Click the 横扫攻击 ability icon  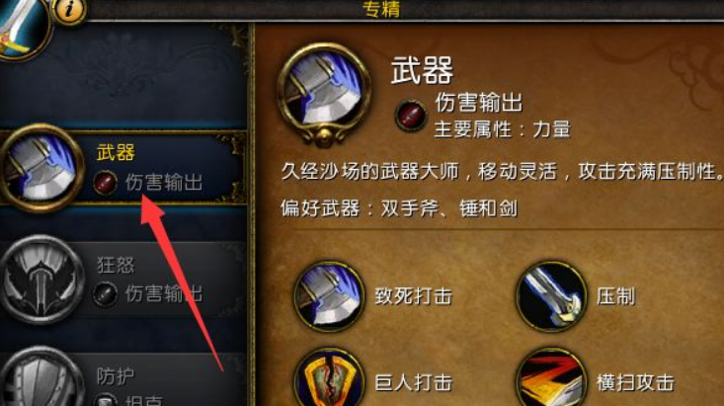coord(550,377)
